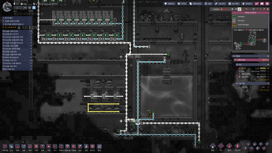Image resolution: width=272 pixels, height=153 pixels.
Task: Set game to normal play speed
Action: pos(19,8)
